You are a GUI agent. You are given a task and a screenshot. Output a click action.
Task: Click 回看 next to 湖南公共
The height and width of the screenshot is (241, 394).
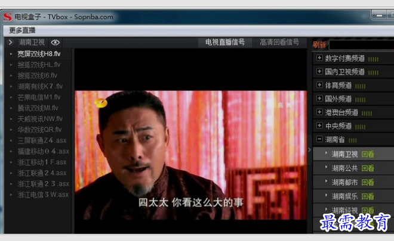[x=368, y=168]
